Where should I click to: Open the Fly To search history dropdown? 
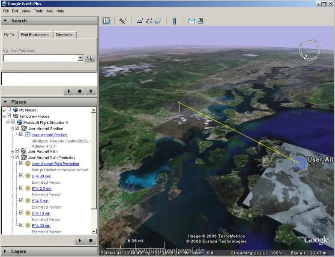click(81, 58)
